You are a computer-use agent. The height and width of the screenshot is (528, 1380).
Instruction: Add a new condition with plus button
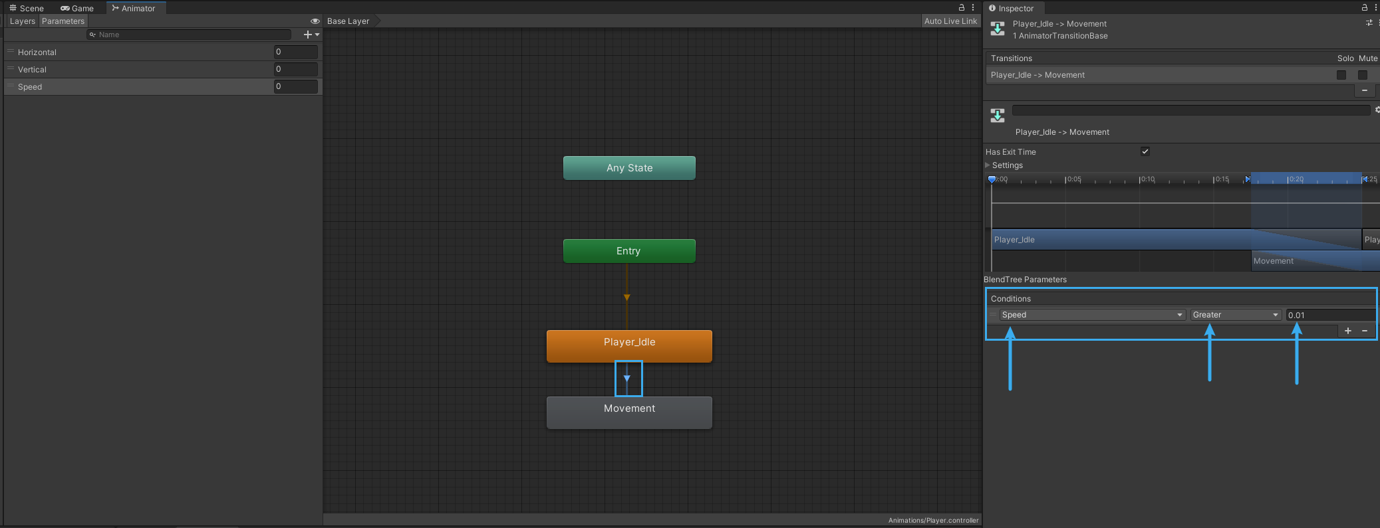click(x=1347, y=331)
